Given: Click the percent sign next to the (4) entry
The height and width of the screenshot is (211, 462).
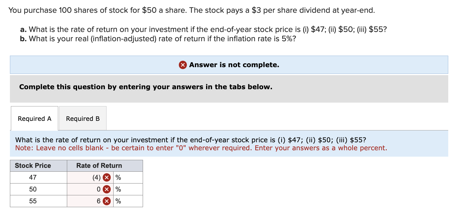Looking at the screenshot, I should (x=118, y=177).
